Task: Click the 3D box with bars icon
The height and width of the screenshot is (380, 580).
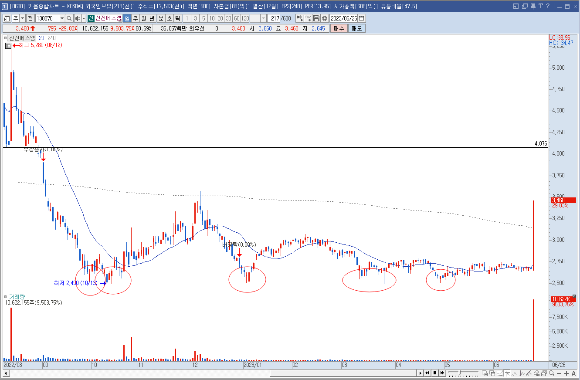Action: pos(537,373)
